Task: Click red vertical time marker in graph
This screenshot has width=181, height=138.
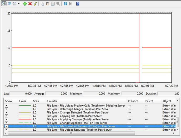Action: click(139, 48)
